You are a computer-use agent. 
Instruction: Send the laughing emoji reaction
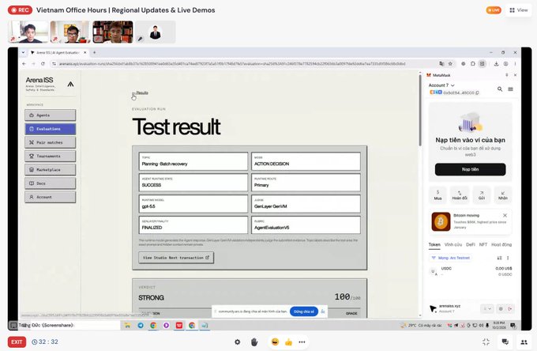pos(275,342)
